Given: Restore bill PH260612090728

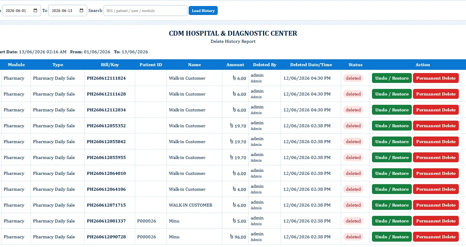Looking at the screenshot, I should [x=392, y=237].
